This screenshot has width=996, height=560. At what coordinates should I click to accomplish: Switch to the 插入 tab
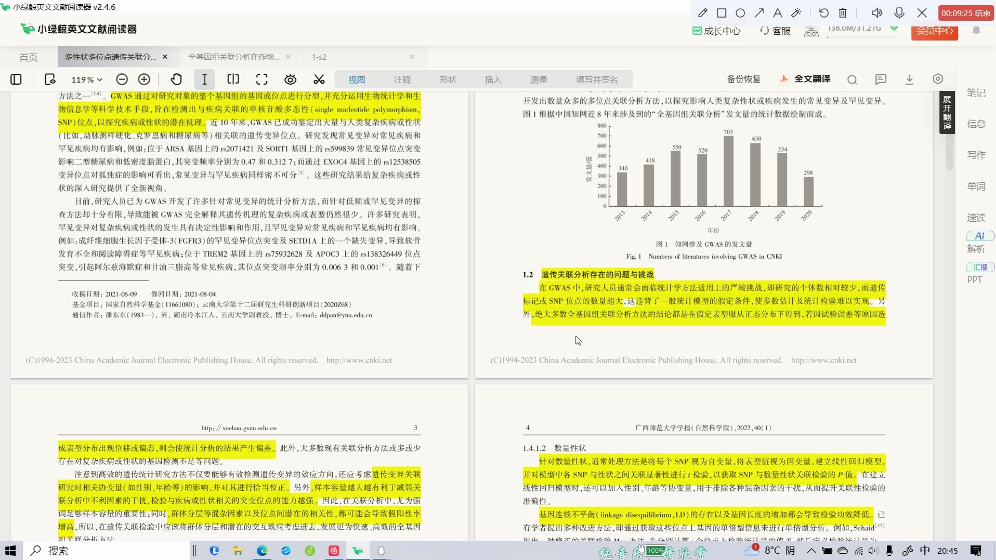(493, 79)
